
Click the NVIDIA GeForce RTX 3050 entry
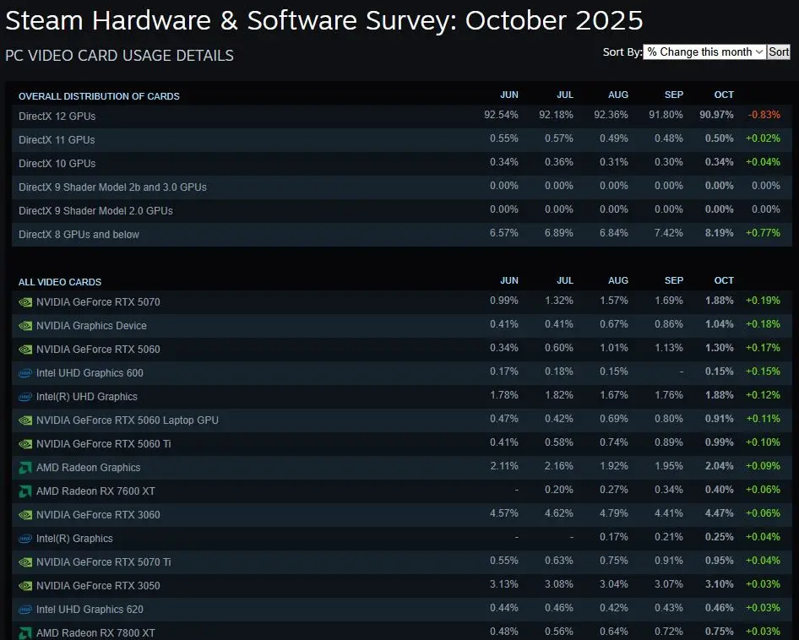(x=98, y=585)
